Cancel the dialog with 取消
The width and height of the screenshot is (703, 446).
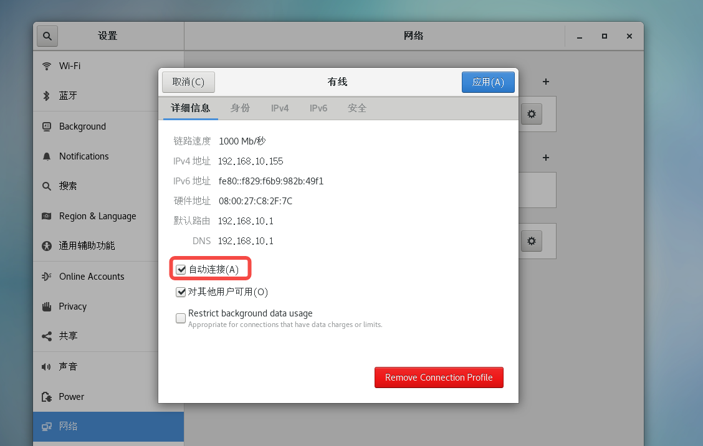(x=188, y=82)
